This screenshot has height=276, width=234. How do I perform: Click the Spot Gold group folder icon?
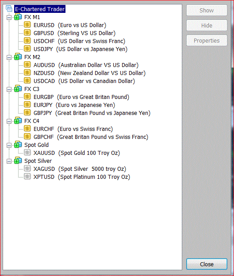[18, 145]
